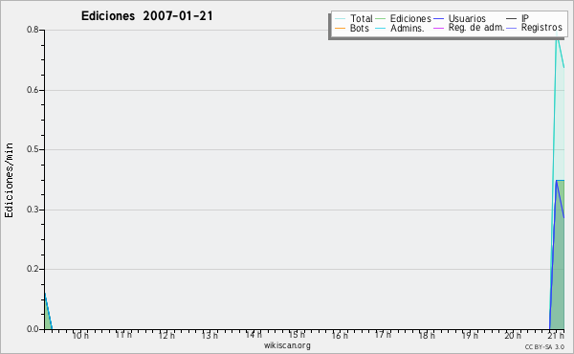Click the '10 h' x-axis label
574x354 pixels.
point(80,335)
